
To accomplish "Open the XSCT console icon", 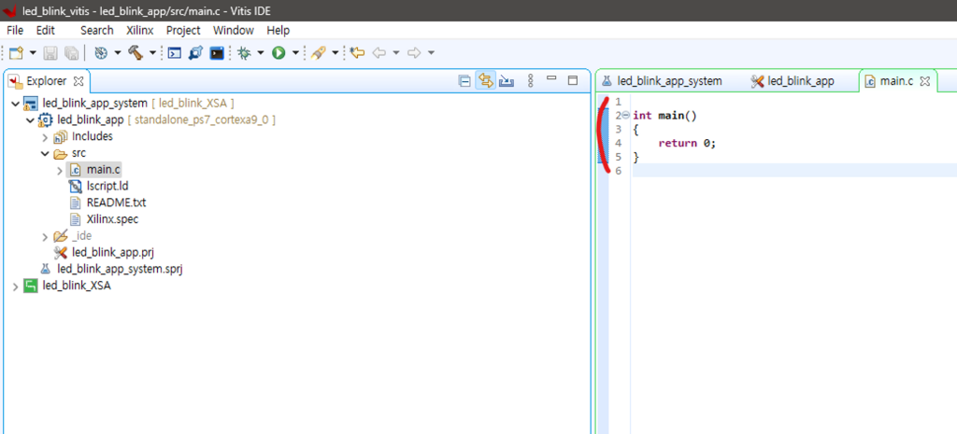I will coord(175,53).
